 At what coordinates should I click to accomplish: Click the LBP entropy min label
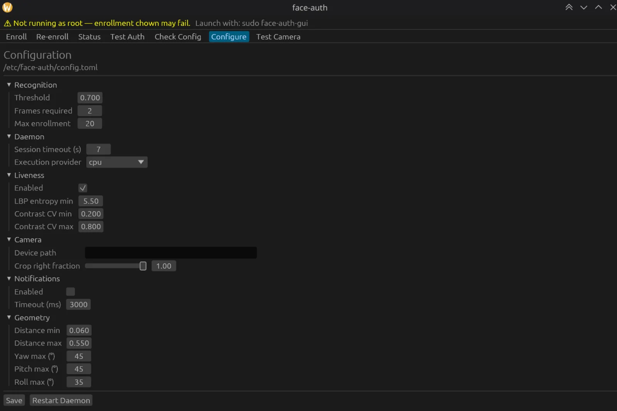(x=44, y=201)
